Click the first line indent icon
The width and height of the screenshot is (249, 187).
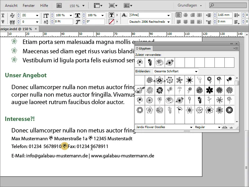[208, 22]
